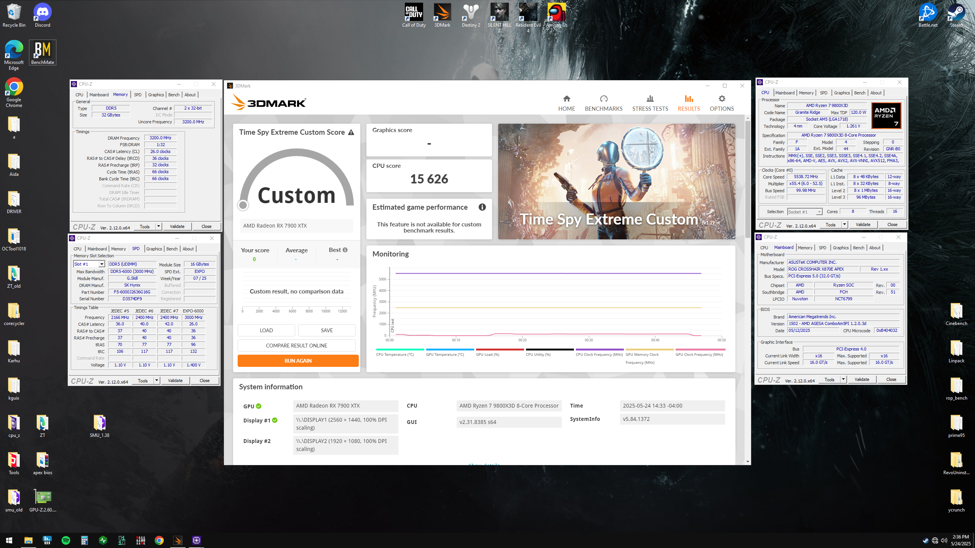Click Close in CPU-Z Mainboard window
This screenshot has width=975, height=548.
click(x=891, y=379)
